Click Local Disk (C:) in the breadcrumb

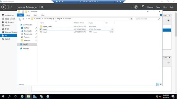coord(49,19)
